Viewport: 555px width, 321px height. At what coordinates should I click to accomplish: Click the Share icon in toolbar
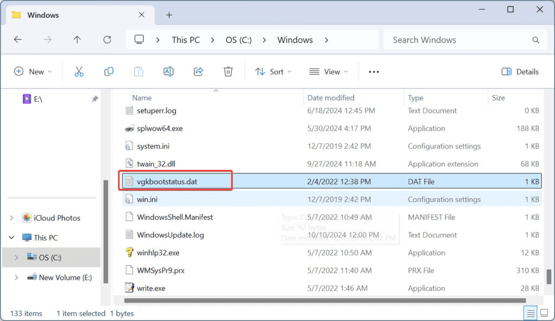click(198, 72)
